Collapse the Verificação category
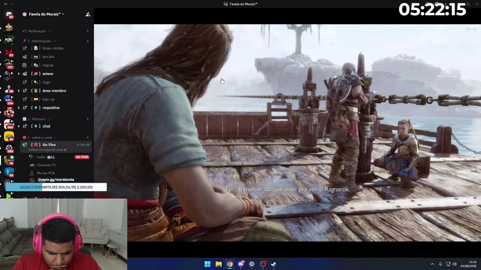 [x=36, y=31]
